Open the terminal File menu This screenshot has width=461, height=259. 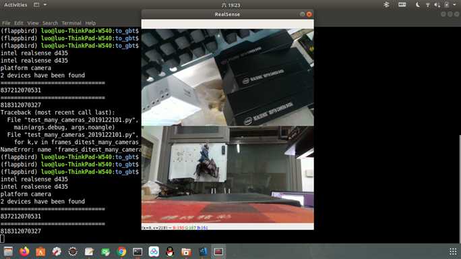point(6,23)
